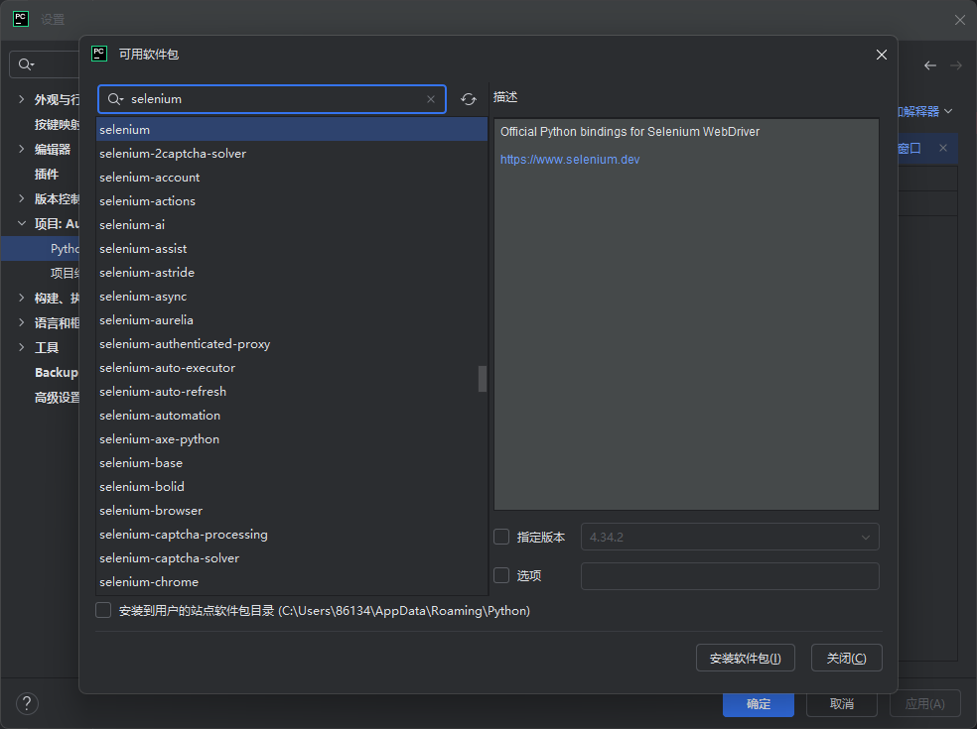Select selenium-captcha-solver in the list
Screen dimensions: 977x729
pos(292,558)
